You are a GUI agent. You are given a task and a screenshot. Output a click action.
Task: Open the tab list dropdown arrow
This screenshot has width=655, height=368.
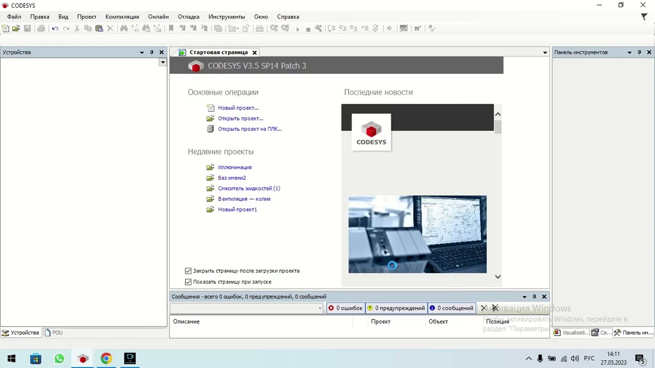[x=545, y=52]
